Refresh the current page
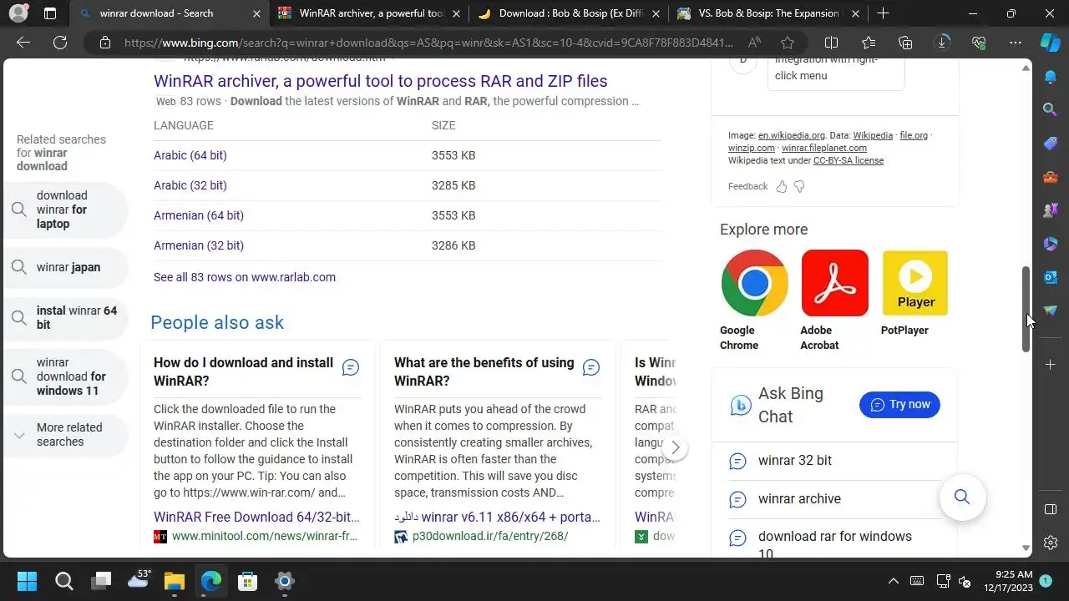 (x=60, y=43)
